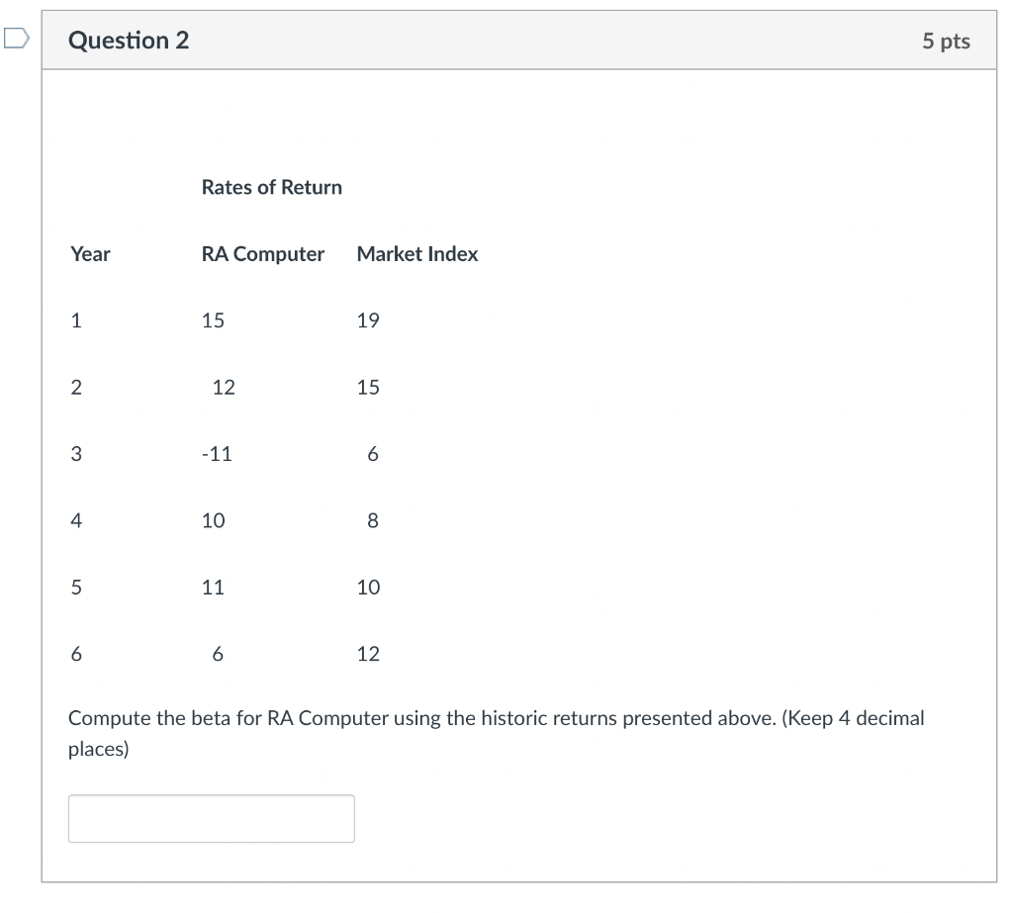Click the value 6 for Year 6

click(x=217, y=654)
